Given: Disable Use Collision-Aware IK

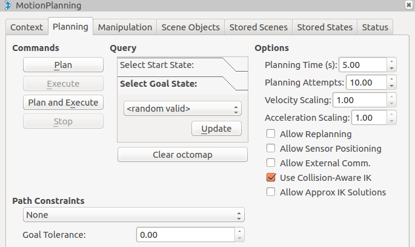Looking at the screenshot, I should pos(271,178).
